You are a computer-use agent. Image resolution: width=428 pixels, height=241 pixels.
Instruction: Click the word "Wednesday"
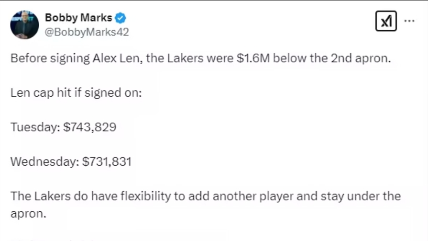tap(43, 161)
